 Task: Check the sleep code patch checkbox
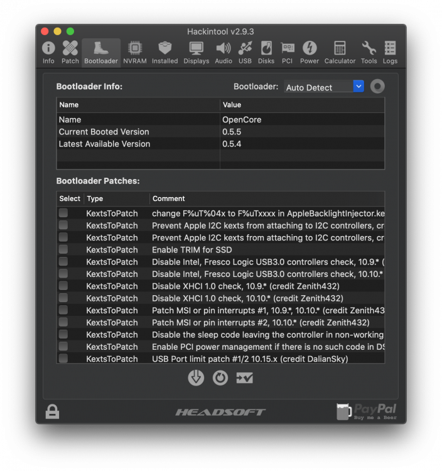pos(63,334)
